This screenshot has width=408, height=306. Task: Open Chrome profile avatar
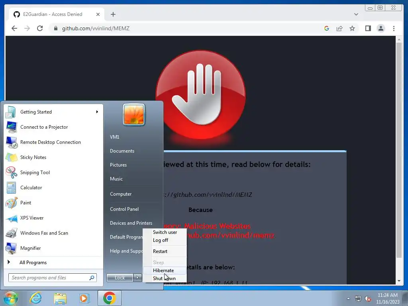click(x=381, y=28)
